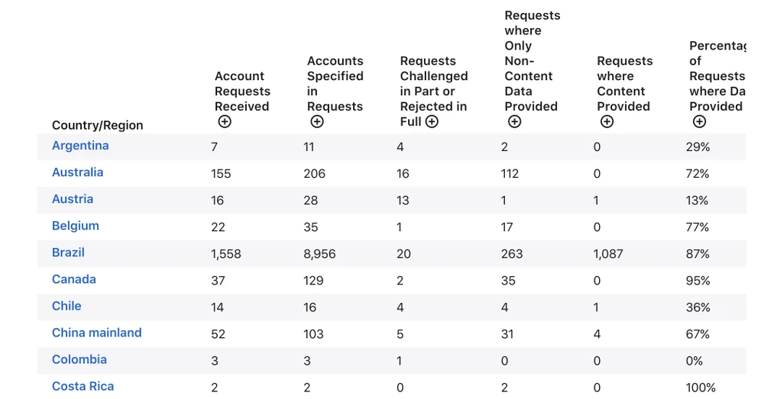
Task: Expand plus icon under Only Non-Content Data Provided
Action: (x=514, y=122)
